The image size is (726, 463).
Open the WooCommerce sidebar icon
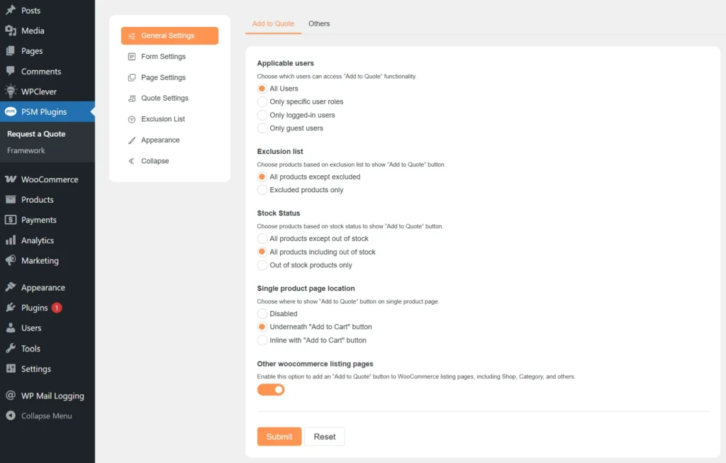click(x=10, y=179)
